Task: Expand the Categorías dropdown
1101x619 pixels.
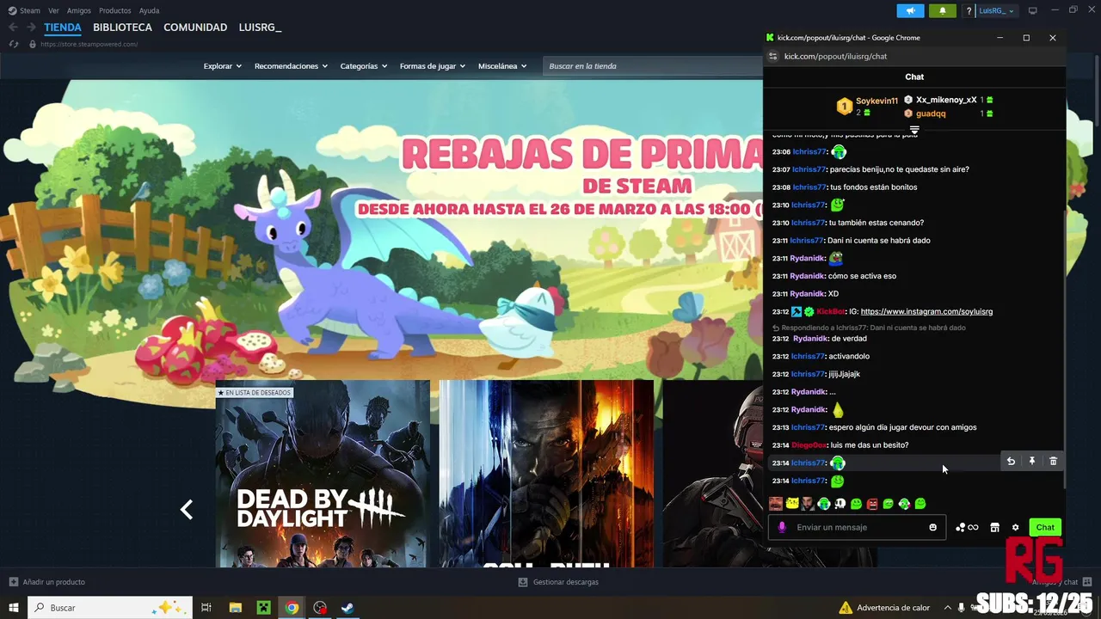Action: (364, 66)
